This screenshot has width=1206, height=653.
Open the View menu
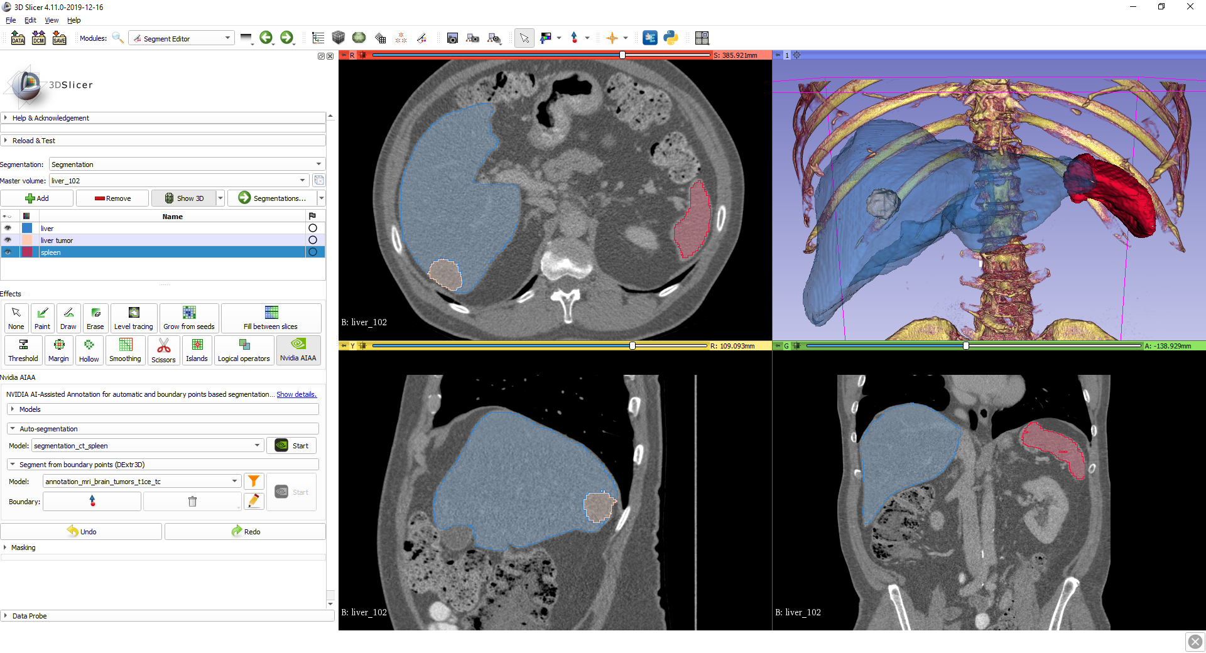point(52,20)
